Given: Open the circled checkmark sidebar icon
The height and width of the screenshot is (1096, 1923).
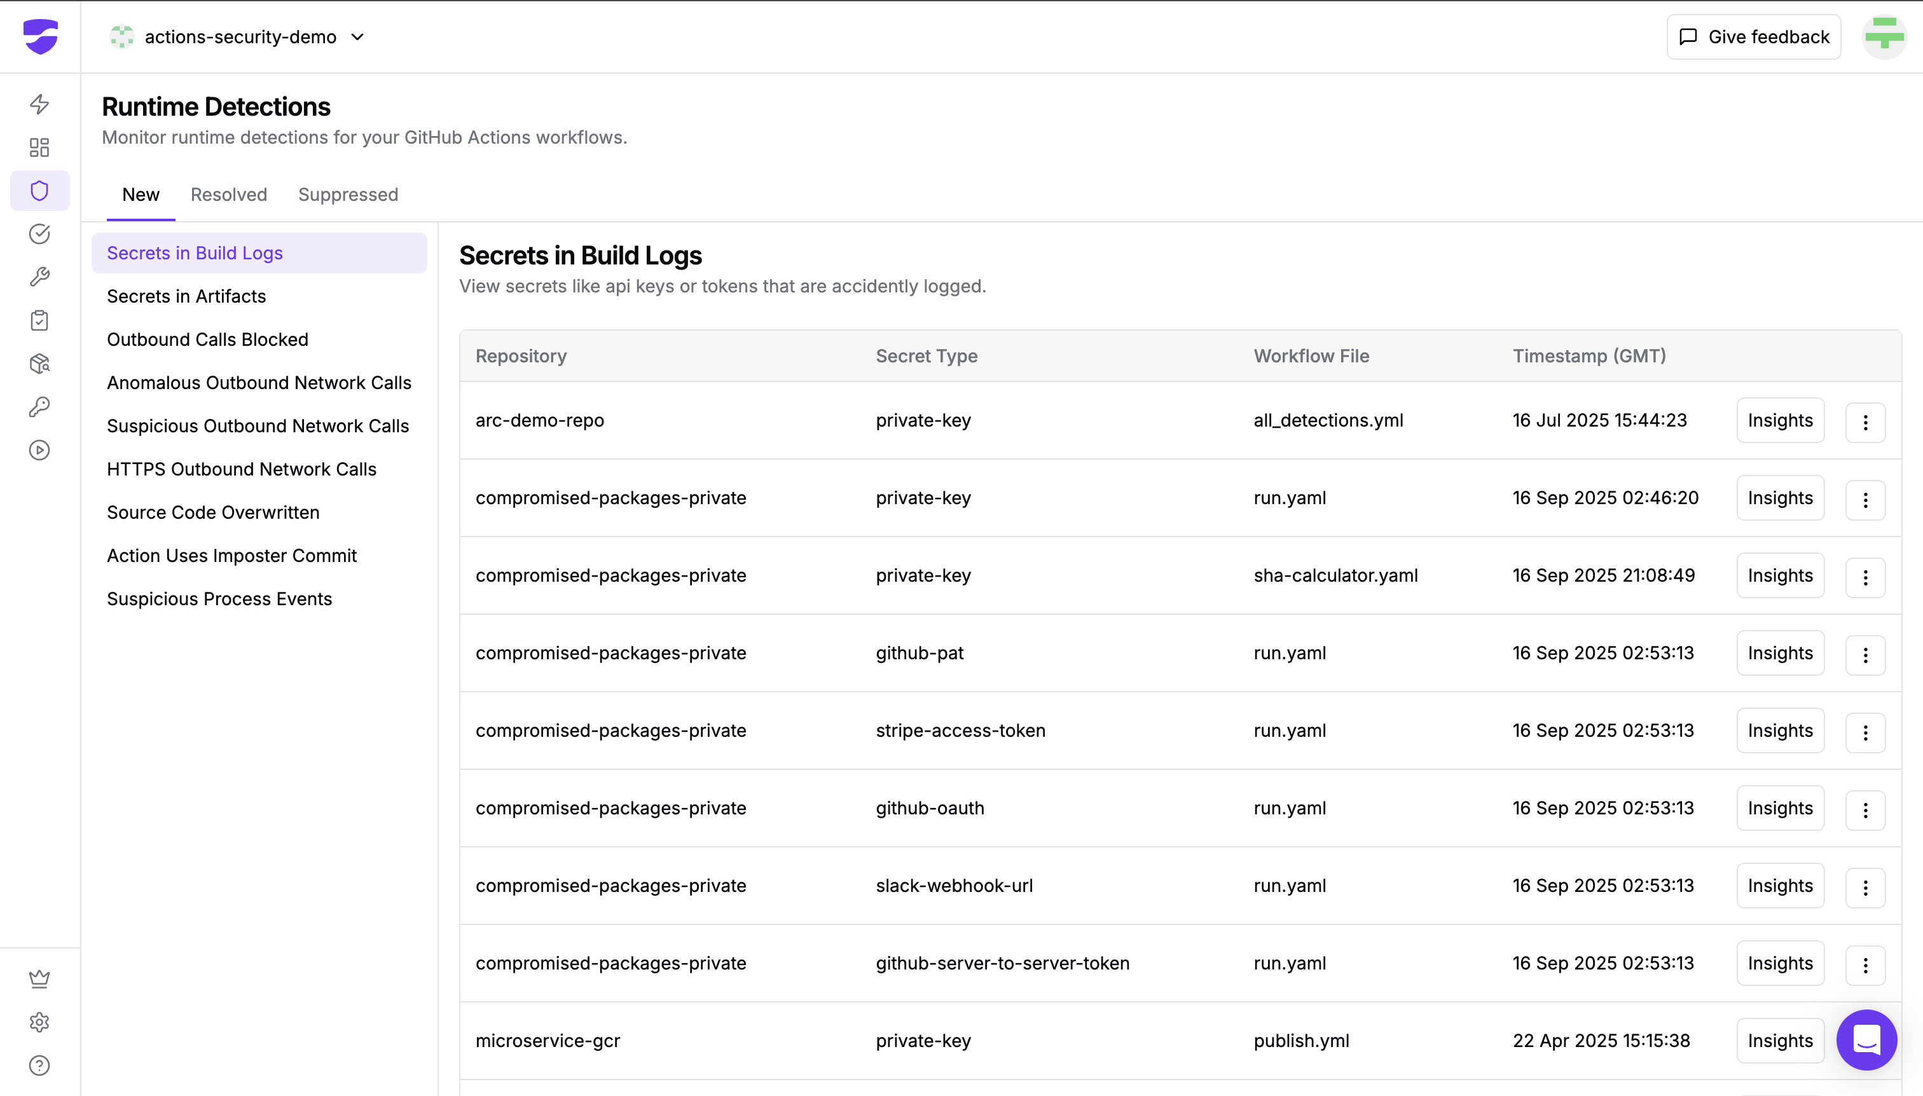Looking at the screenshot, I should (x=39, y=234).
